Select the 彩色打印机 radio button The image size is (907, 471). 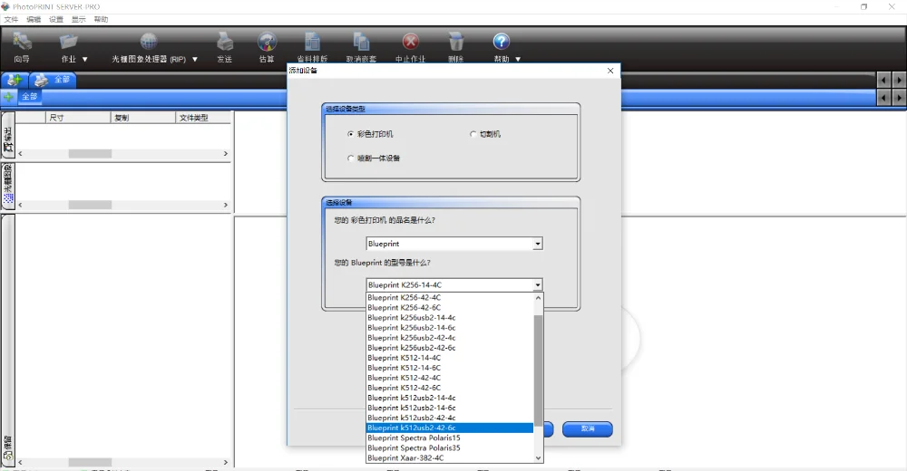click(x=350, y=134)
